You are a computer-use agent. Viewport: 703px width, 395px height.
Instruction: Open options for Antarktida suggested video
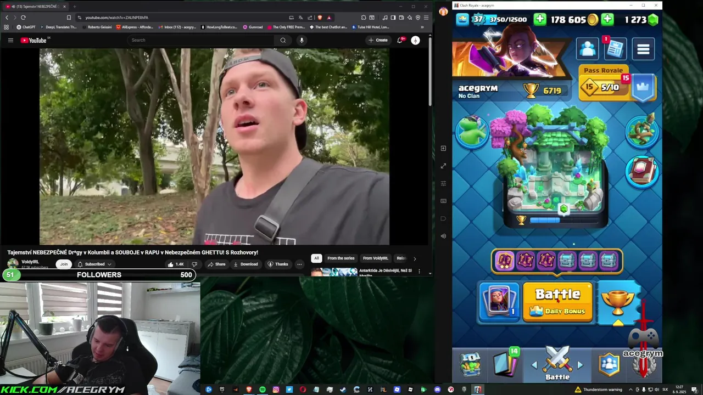419,271
